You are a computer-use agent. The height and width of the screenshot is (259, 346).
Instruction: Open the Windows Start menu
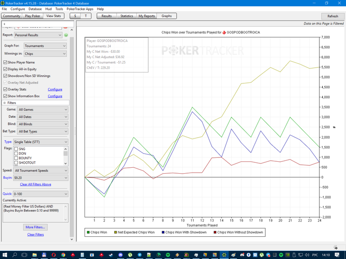click(x=4, y=255)
